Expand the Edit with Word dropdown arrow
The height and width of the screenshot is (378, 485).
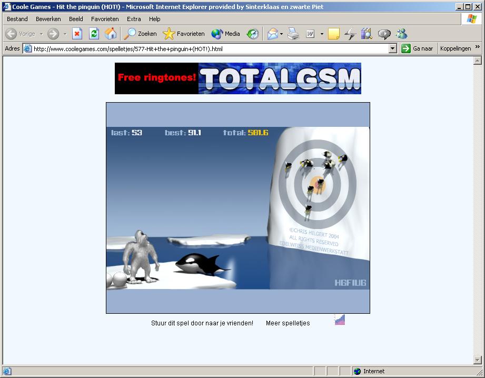[x=322, y=34]
